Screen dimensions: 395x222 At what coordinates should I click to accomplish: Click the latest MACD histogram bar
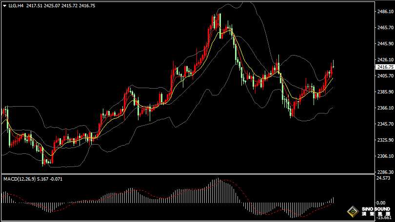[334, 200]
